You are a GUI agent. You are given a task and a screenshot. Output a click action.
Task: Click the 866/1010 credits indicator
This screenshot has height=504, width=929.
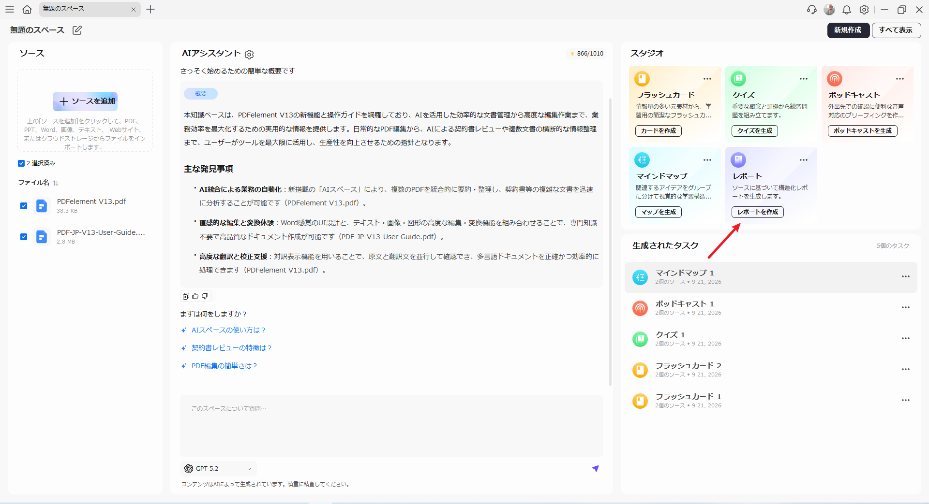(586, 54)
